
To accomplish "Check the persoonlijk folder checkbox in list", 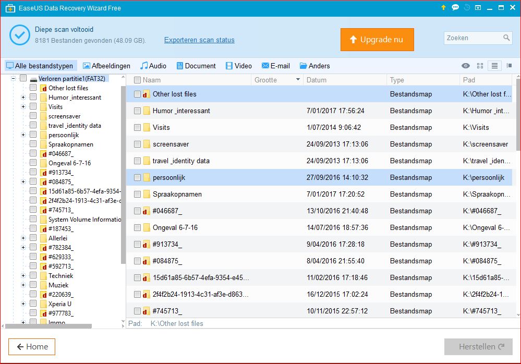I will pos(137,178).
